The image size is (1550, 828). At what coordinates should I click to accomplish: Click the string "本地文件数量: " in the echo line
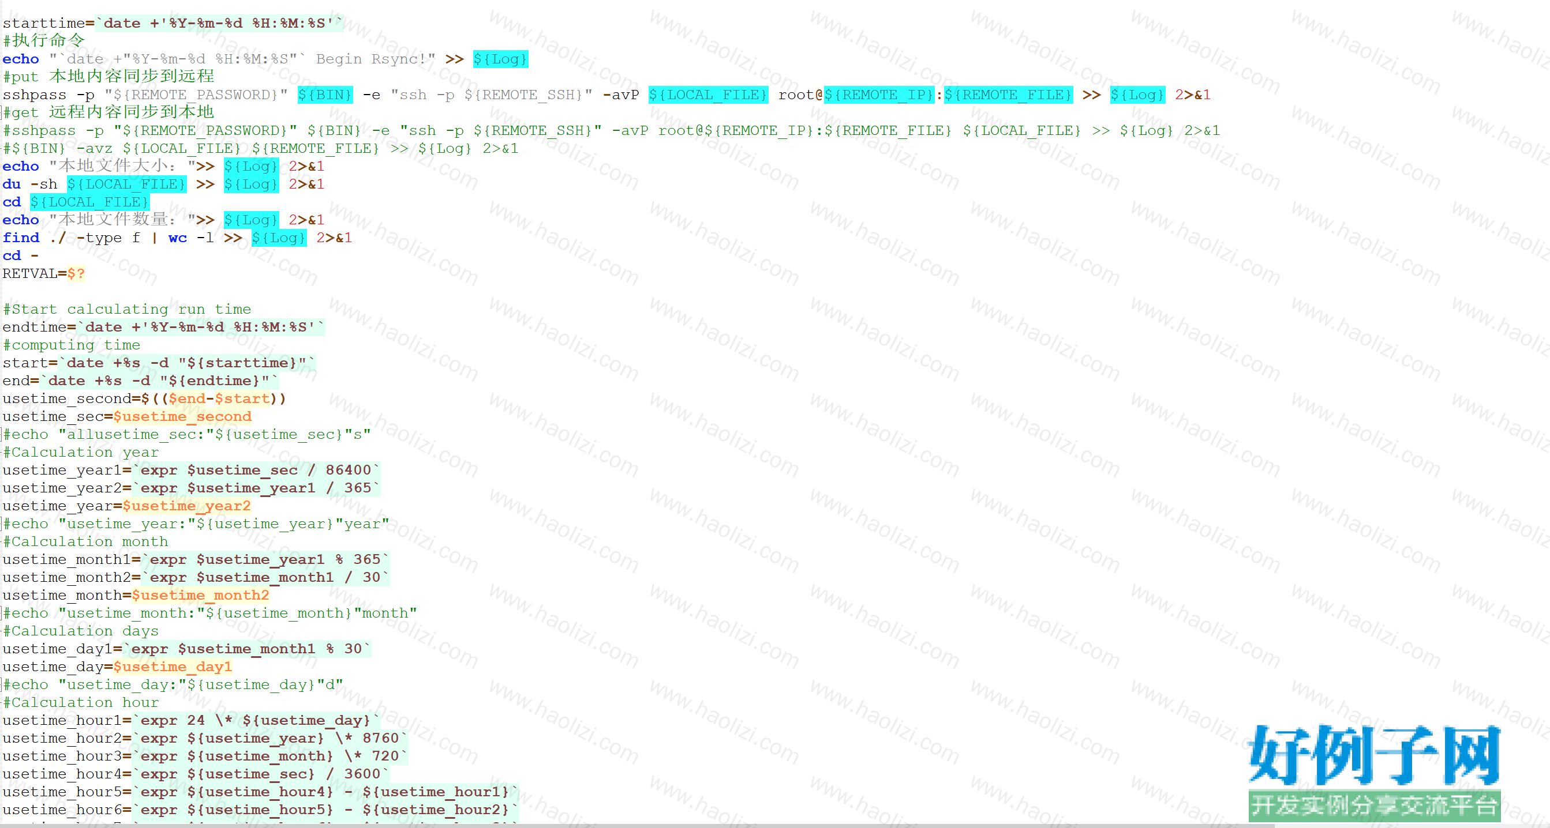(x=122, y=220)
